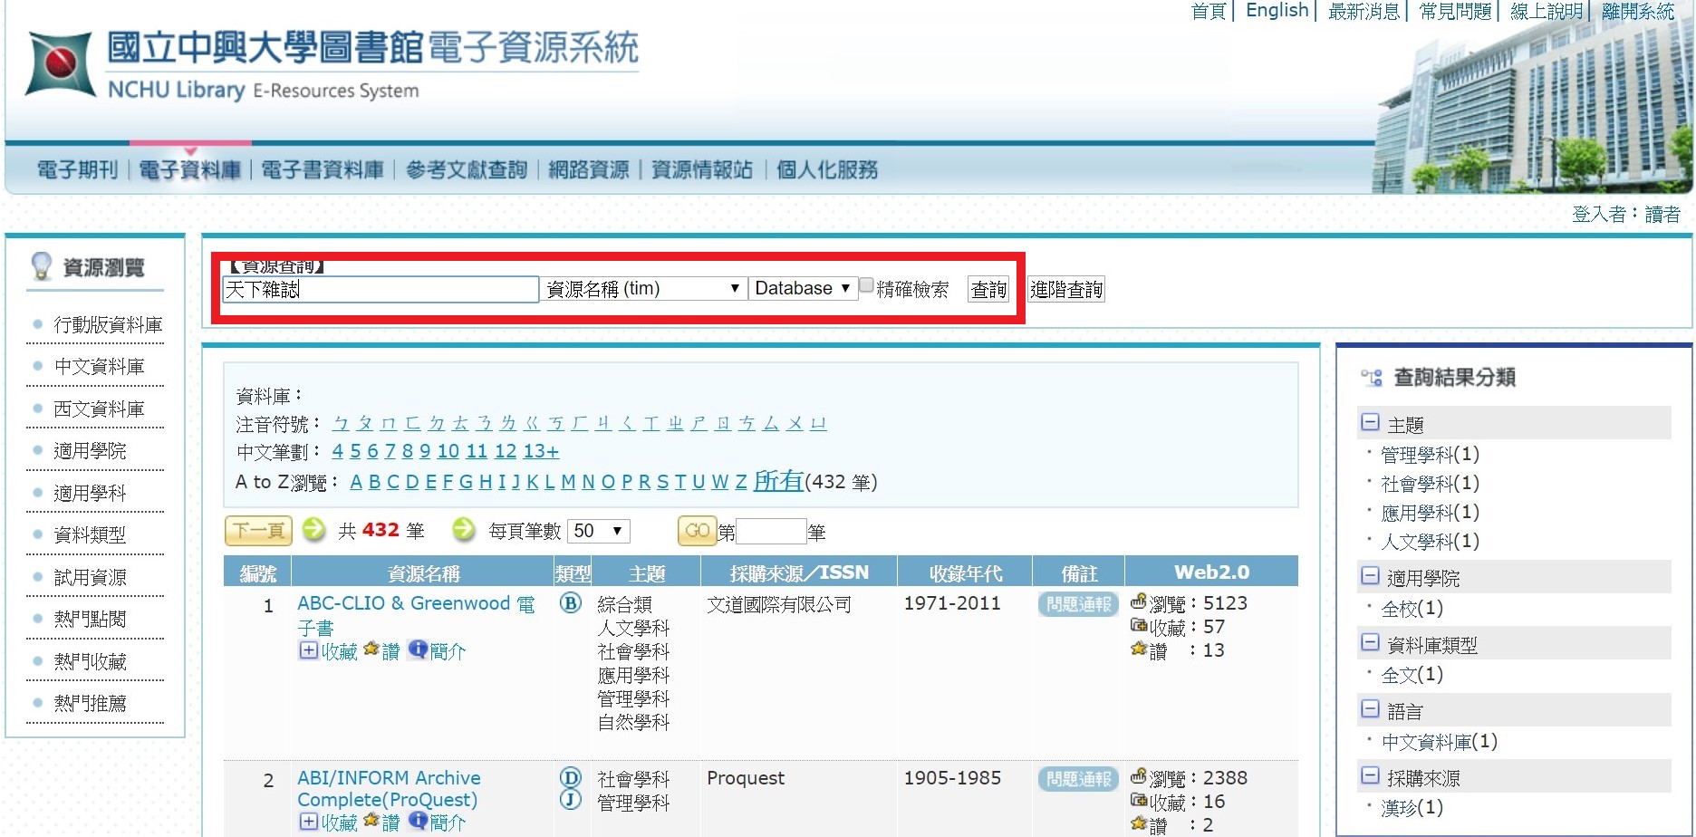The width and height of the screenshot is (1696, 837).
Task: Open the 網路資源 menu tab
Action: coord(589,169)
